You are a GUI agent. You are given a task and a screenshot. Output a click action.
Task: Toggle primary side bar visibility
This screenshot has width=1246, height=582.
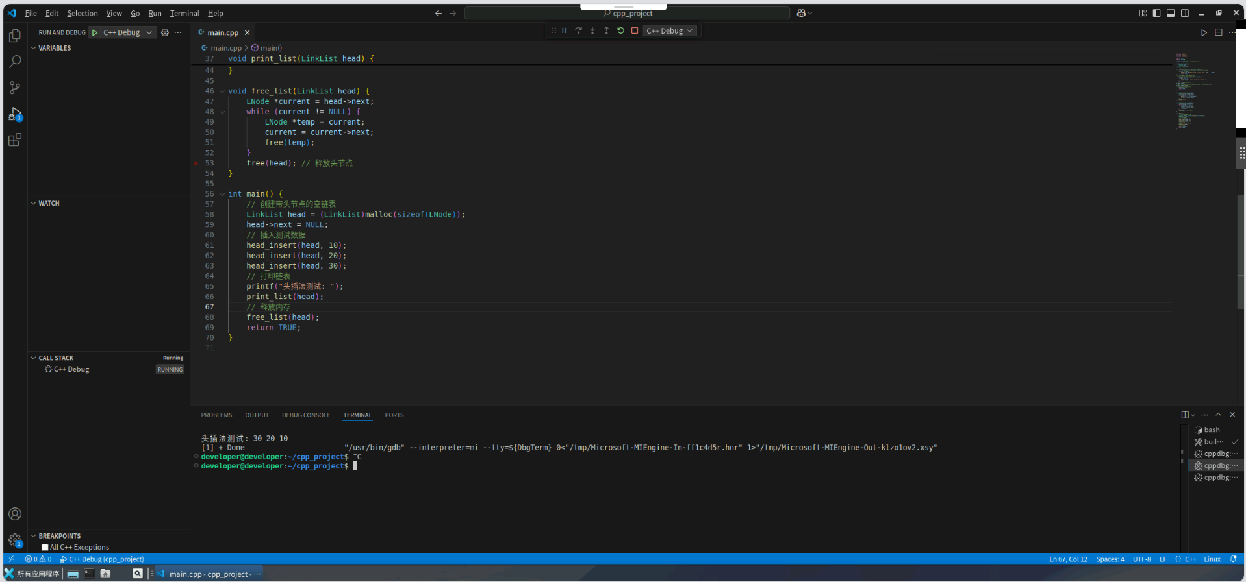pos(1157,13)
